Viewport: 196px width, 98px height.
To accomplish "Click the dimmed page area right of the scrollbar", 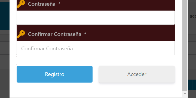I will (x=192, y=50).
